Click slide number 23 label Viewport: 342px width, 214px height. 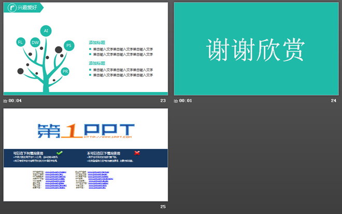163,101
